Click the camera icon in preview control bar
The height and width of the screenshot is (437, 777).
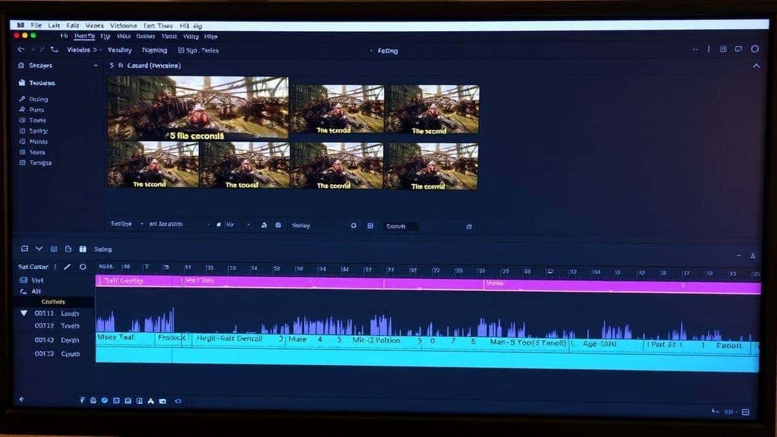click(278, 225)
